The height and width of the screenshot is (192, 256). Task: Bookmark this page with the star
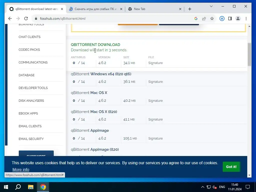[212, 18]
